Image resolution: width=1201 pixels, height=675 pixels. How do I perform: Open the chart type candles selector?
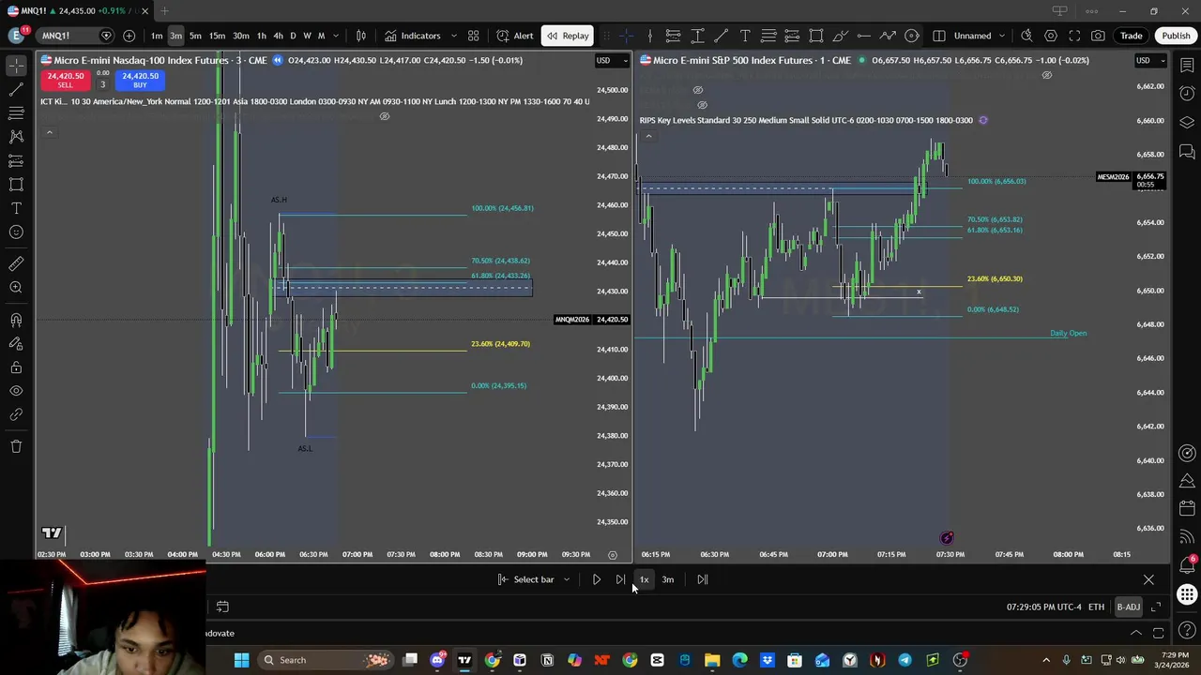[x=361, y=36]
